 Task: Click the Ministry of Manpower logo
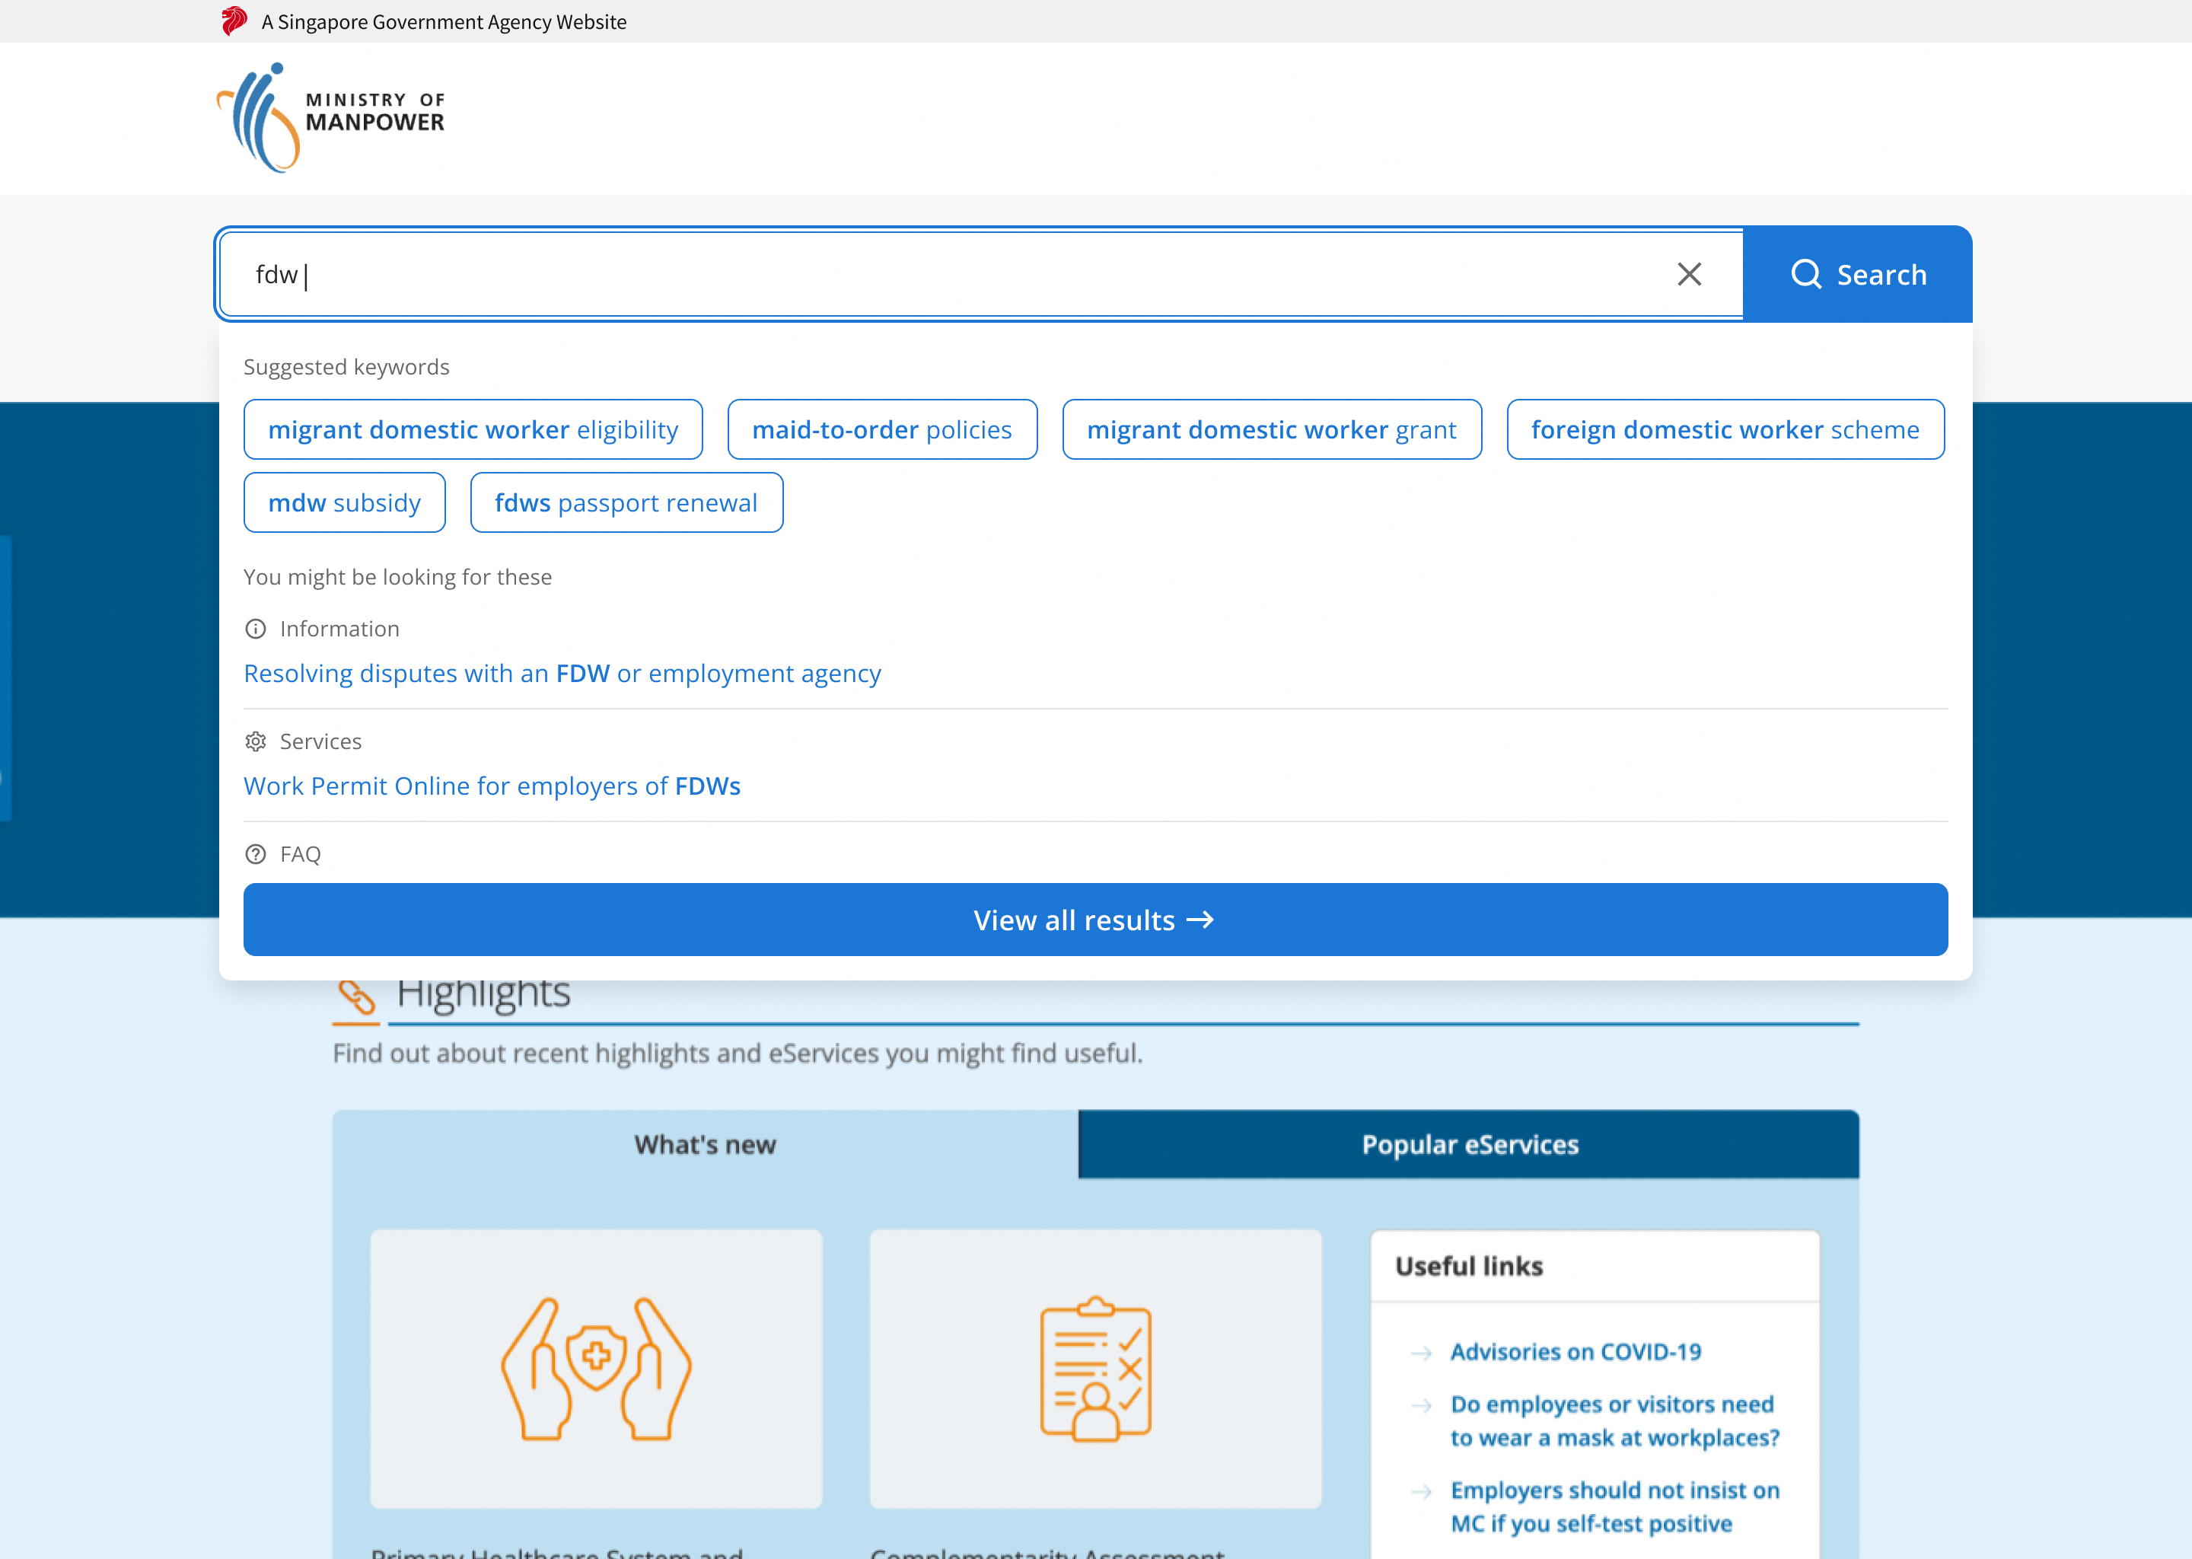(330, 117)
